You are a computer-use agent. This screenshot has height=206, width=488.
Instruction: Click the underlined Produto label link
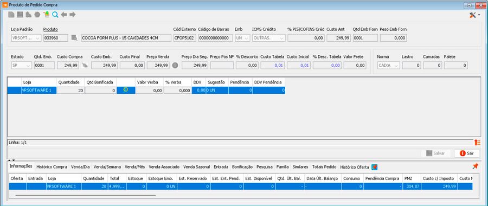coord(51,29)
